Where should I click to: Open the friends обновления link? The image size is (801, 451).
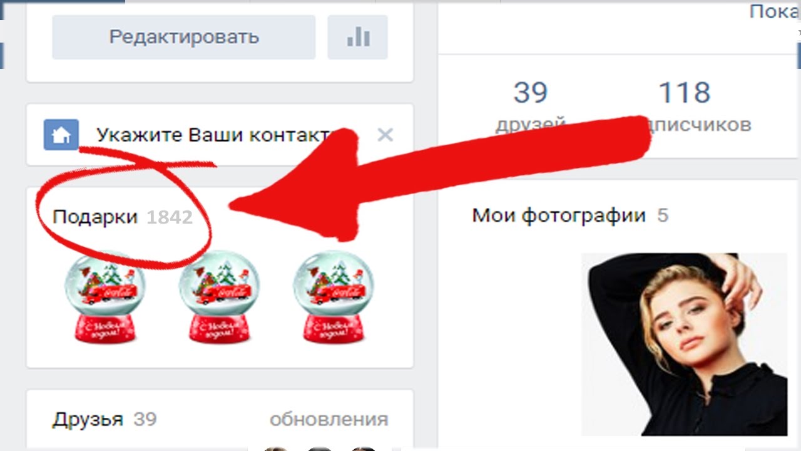329,419
